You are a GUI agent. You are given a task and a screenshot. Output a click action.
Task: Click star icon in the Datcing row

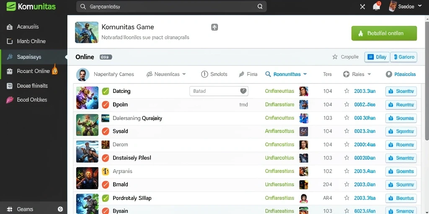346,91
